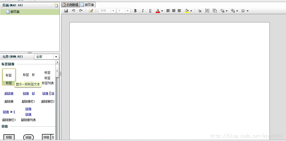Click the component list scroll up arrow
The width and height of the screenshot is (286, 141).
click(57, 62)
